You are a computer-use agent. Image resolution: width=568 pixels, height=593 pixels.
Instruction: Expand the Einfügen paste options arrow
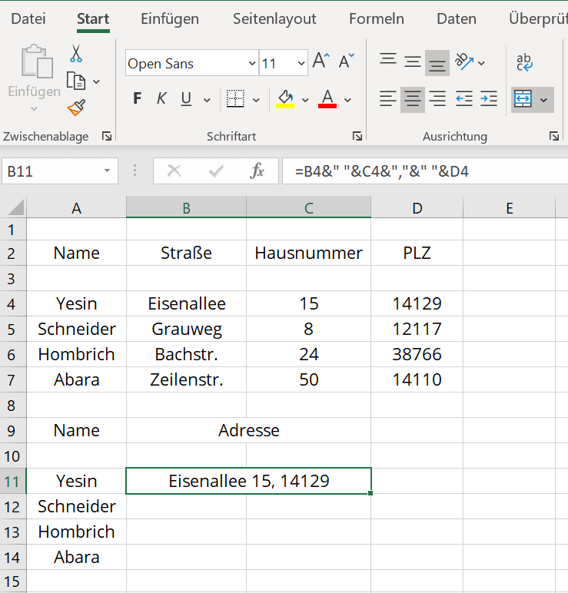pos(34,109)
